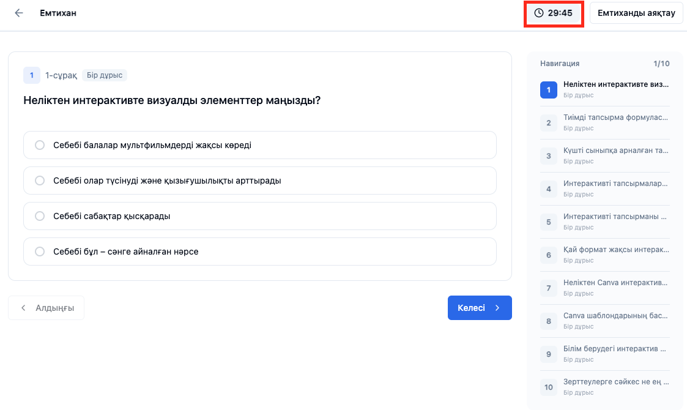Click the Навигация heading
687x410 pixels.
[560, 64]
